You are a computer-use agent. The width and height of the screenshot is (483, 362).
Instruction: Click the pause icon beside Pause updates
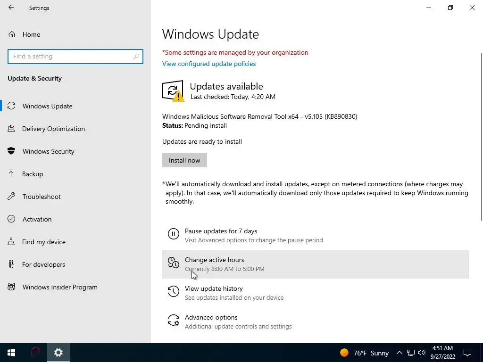[174, 234]
